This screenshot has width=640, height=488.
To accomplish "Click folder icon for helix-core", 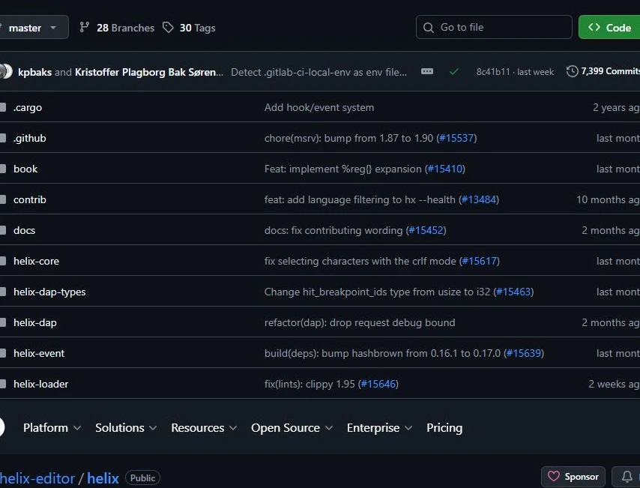I will tap(3, 261).
